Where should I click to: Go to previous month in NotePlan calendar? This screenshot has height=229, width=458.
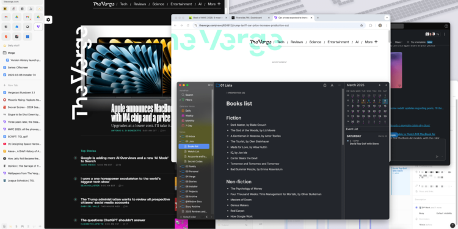(x=380, y=85)
